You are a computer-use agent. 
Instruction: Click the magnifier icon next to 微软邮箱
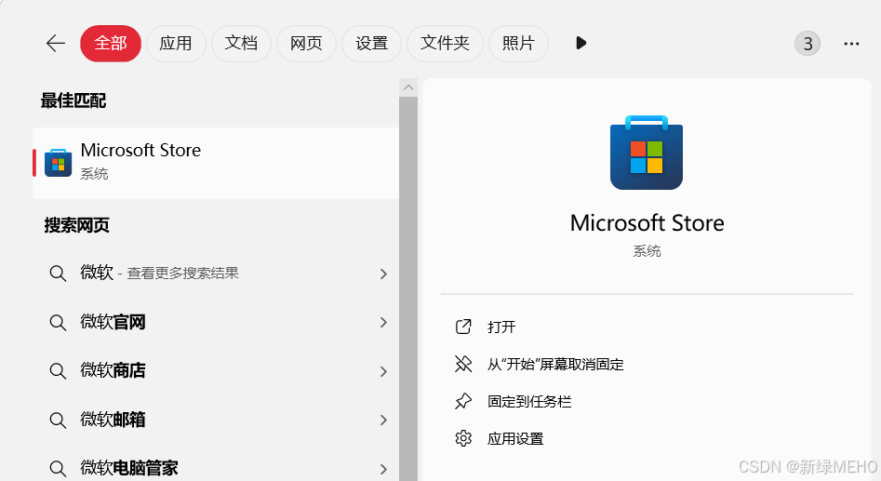[x=58, y=420]
